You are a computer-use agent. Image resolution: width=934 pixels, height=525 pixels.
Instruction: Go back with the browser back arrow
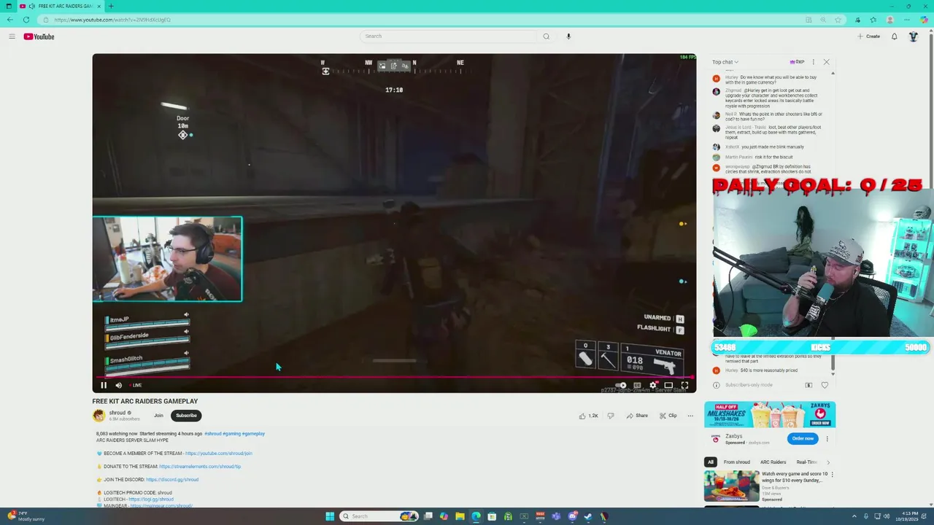(9, 20)
